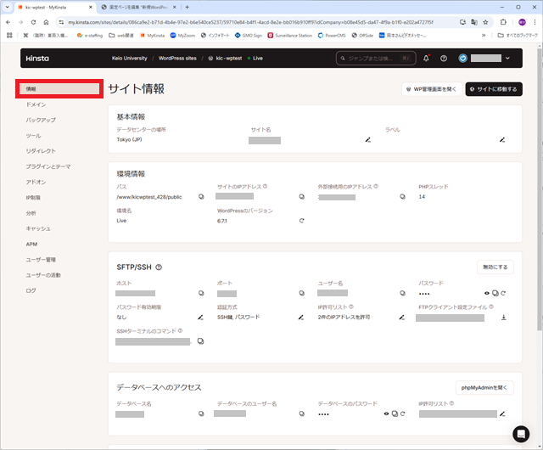Download the FTPクライアント設定ファイル
This screenshot has width=543, height=450.
[x=503, y=317]
